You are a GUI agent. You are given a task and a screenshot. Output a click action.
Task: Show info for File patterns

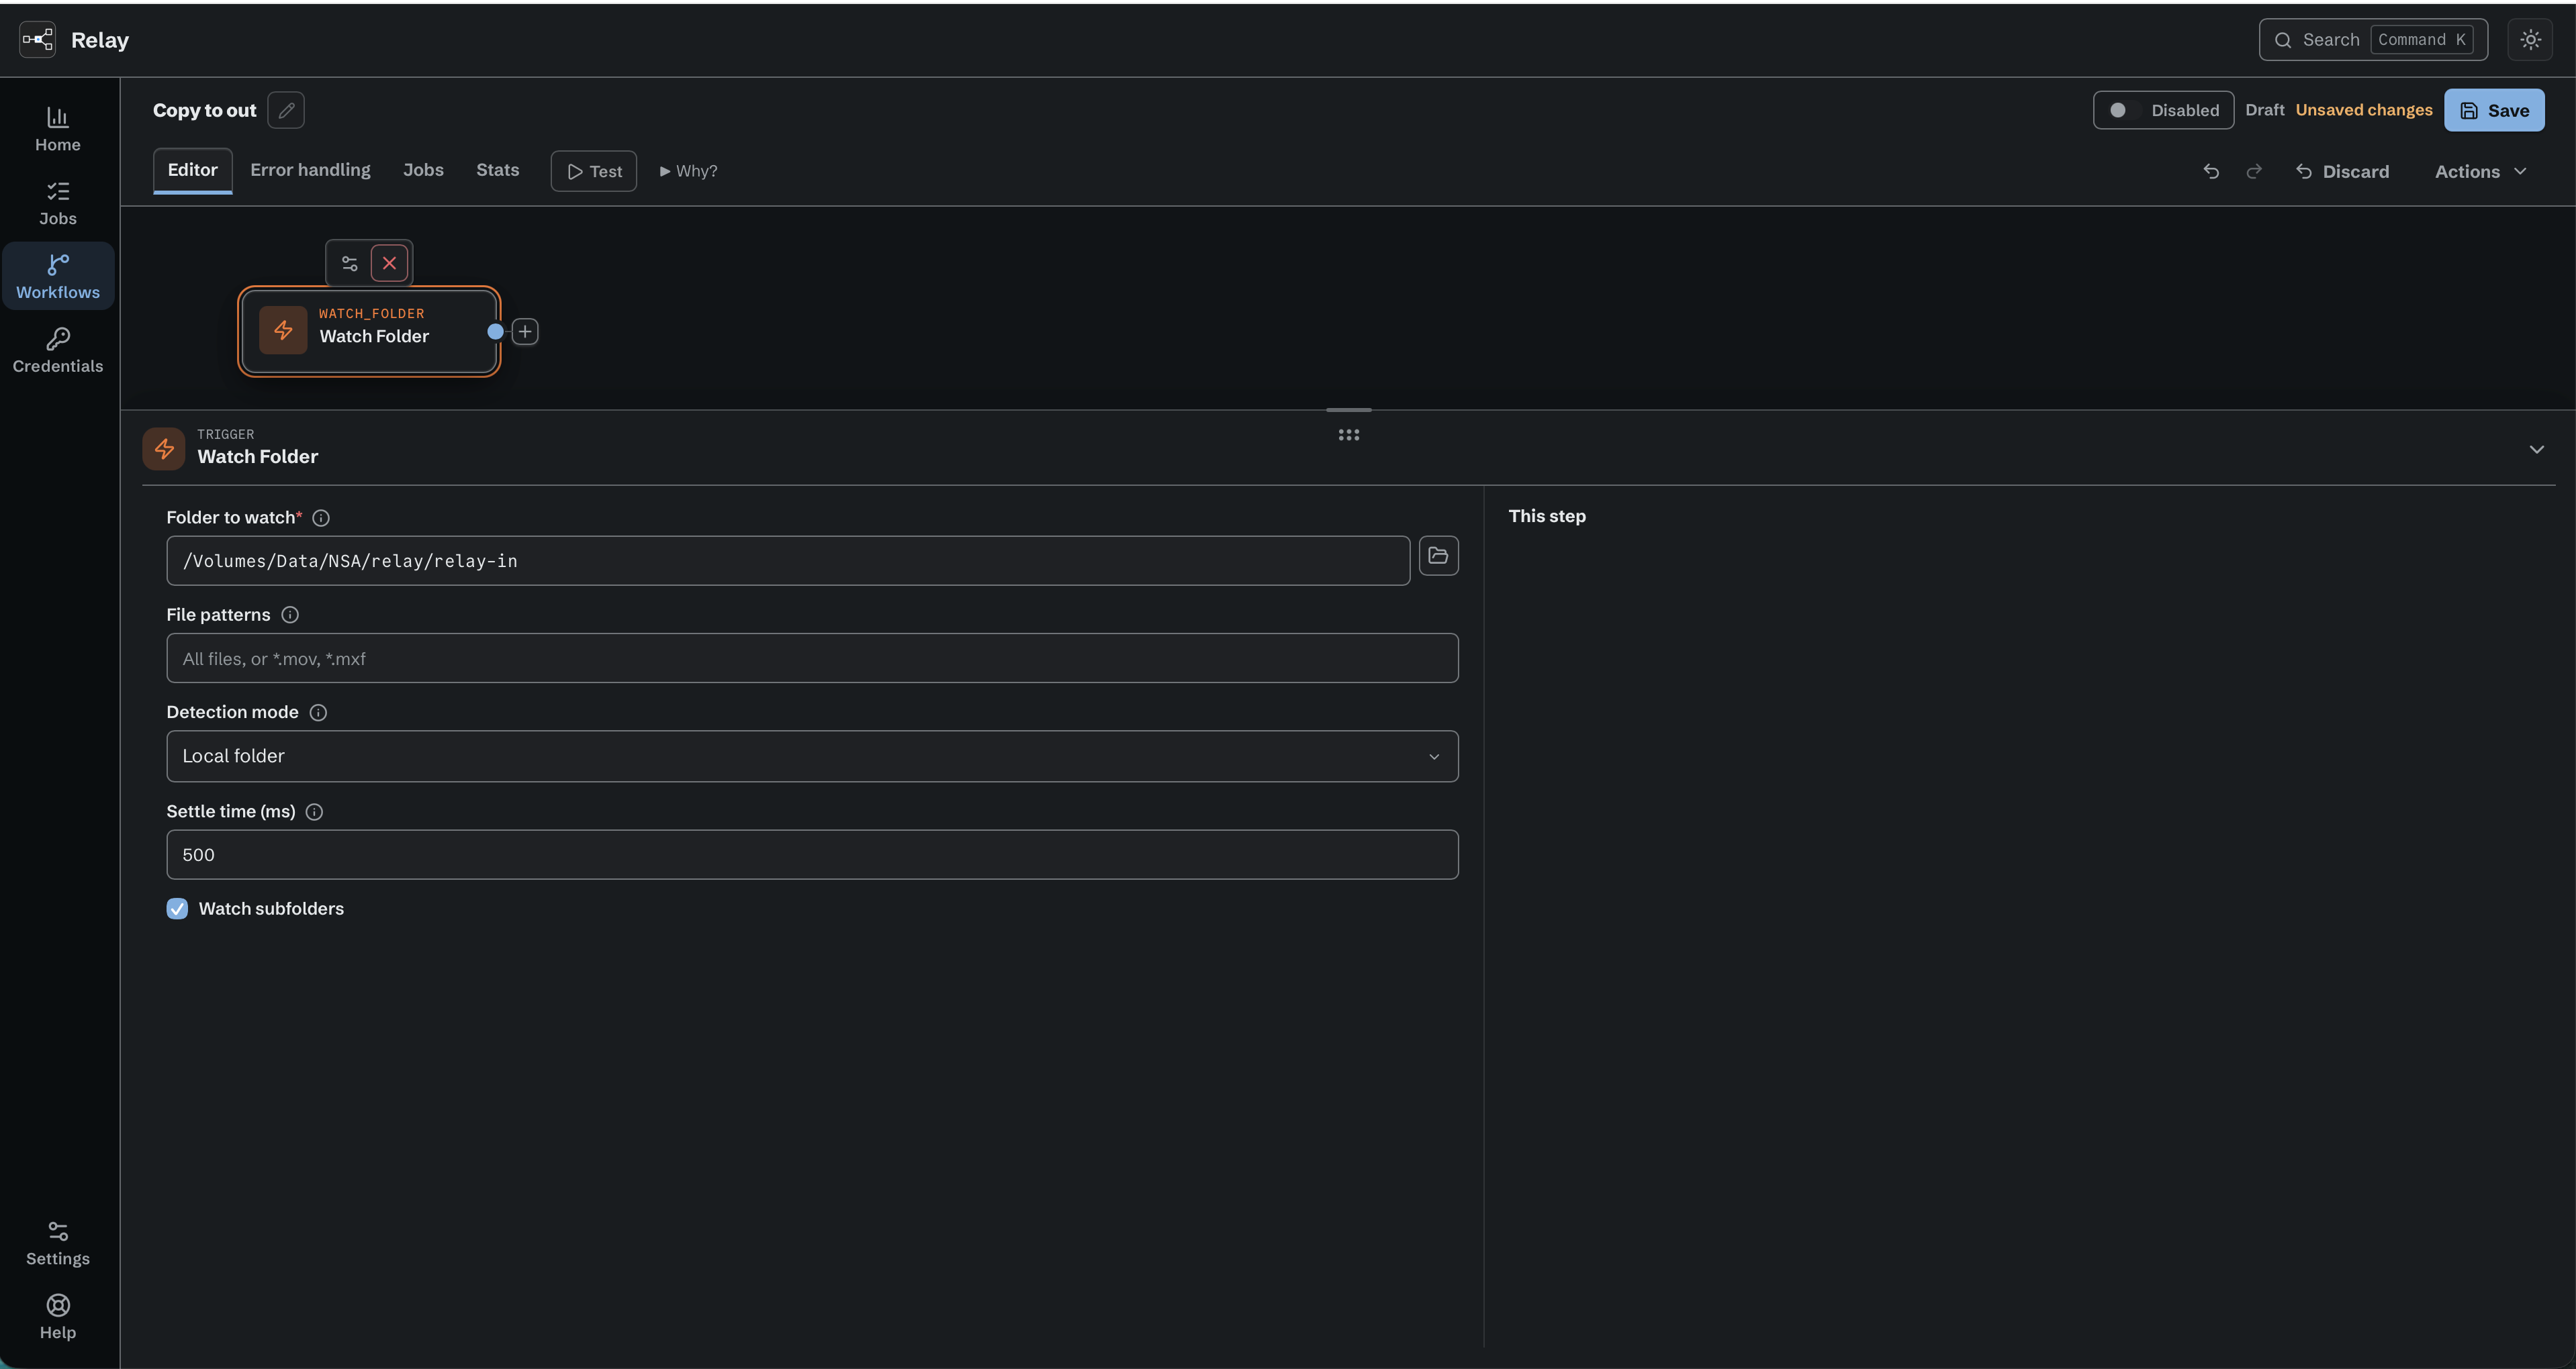tap(290, 615)
